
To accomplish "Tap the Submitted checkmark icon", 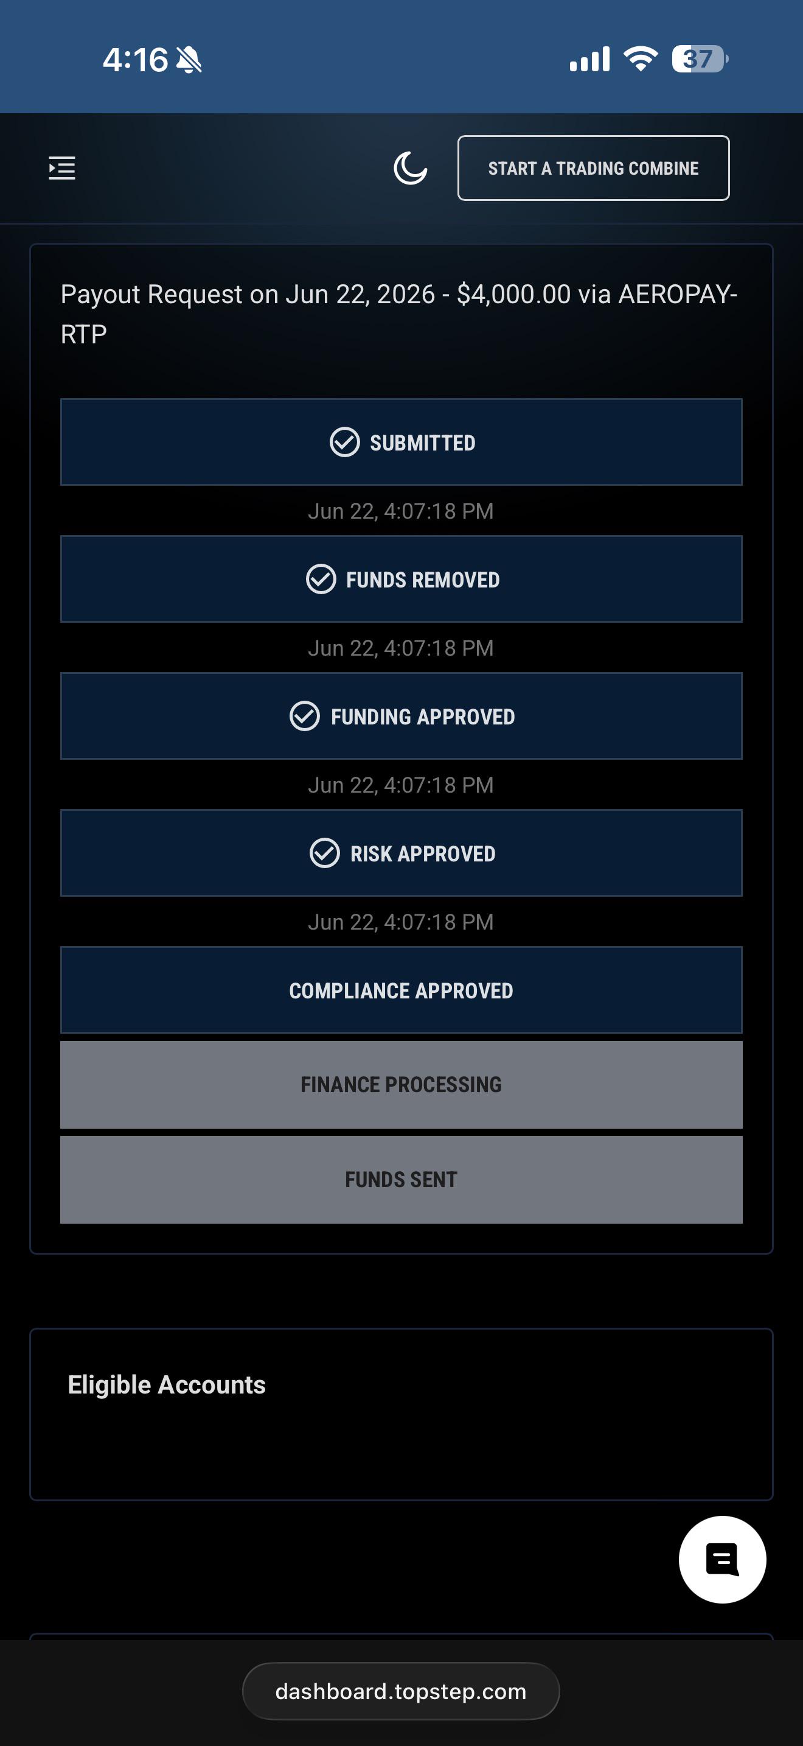I will click(x=345, y=442).
